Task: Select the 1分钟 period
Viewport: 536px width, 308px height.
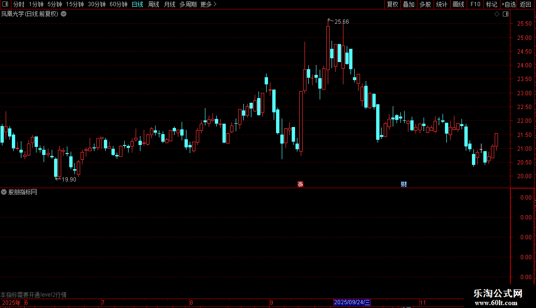Action: [36, 4]
